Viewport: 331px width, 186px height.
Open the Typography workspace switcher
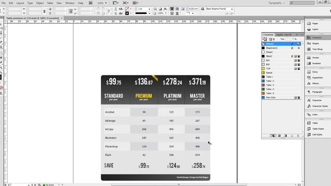coord(276,3)
